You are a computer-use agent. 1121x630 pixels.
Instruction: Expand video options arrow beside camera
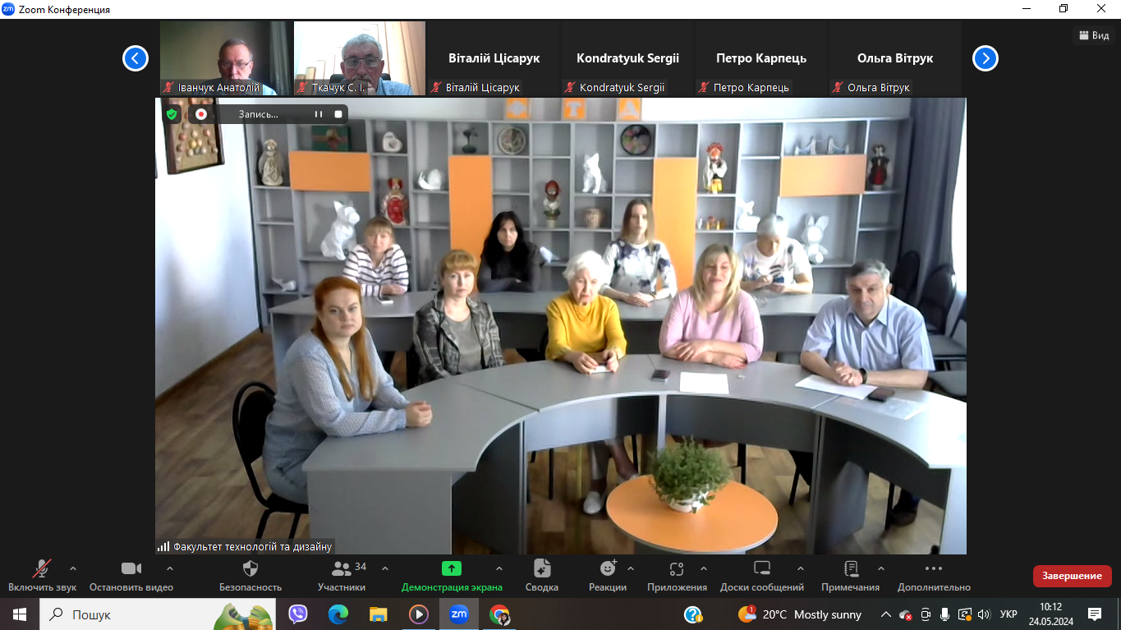point(170,568)
